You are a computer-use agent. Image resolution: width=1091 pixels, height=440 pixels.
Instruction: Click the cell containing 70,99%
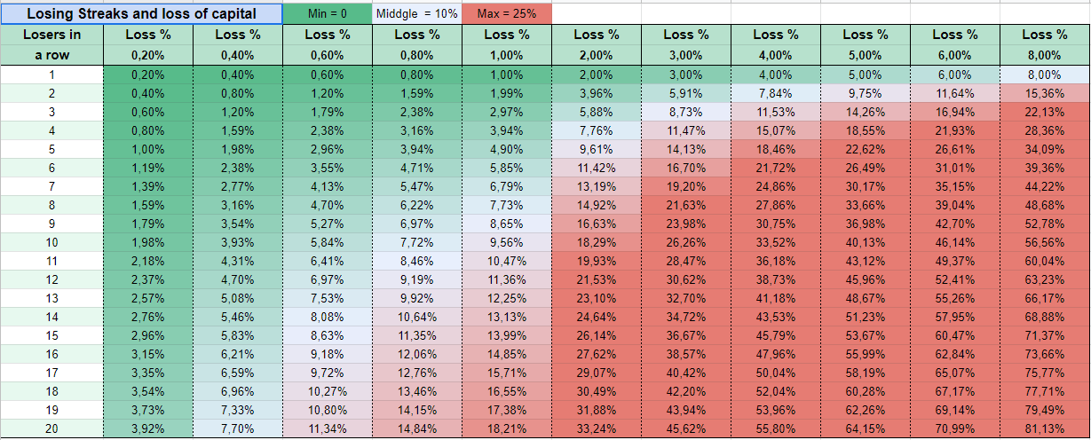[954, 430]
